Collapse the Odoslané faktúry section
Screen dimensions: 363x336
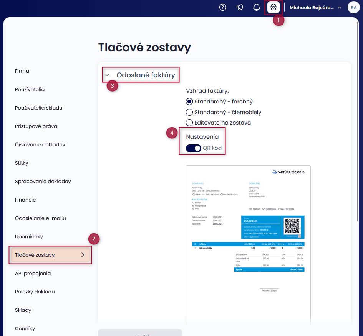(108, 75)
